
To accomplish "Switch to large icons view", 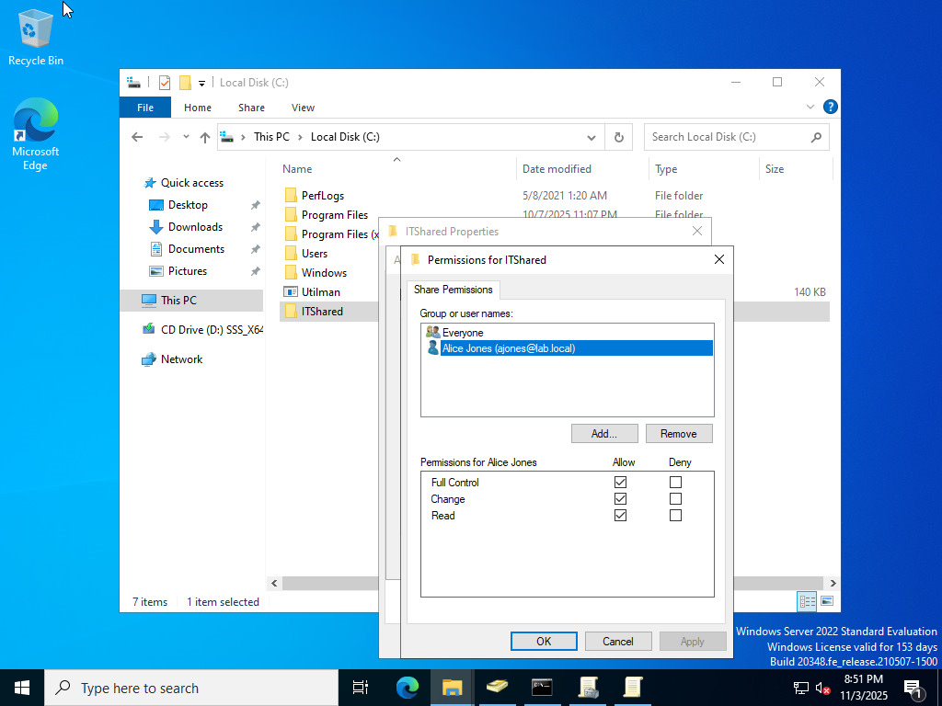I will click(827, 602).
